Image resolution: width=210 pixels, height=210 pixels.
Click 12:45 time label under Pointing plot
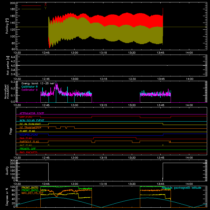click(46, 53)
